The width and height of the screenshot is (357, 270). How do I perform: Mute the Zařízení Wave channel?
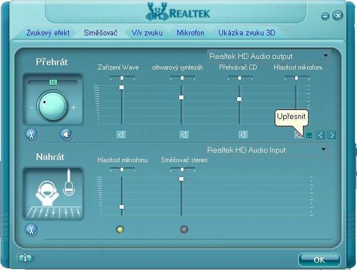[x=121, y=135]
